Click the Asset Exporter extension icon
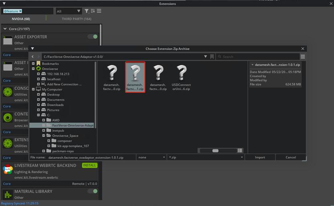The width and height of the screenshot is (334, 206). coord(8,40)
